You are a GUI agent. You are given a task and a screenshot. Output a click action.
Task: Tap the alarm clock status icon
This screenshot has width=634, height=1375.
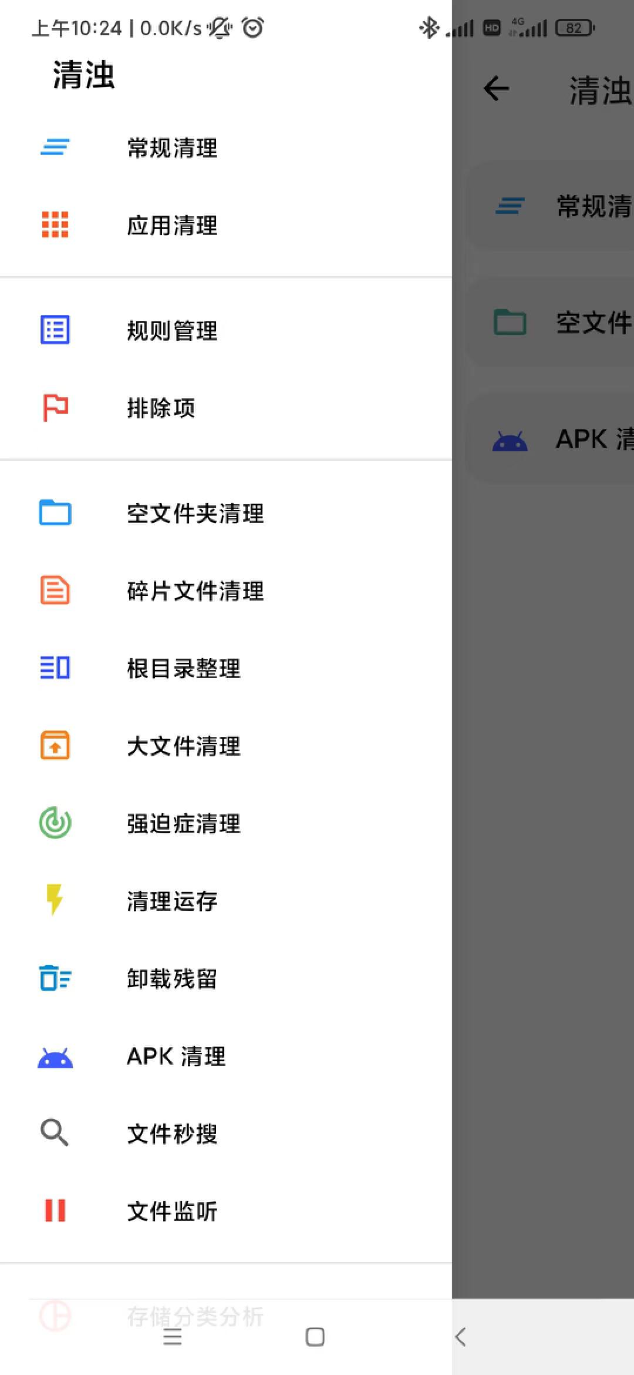click(x=253, y=27)
